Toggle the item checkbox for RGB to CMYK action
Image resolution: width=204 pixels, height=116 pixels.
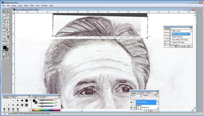[165, 31]
